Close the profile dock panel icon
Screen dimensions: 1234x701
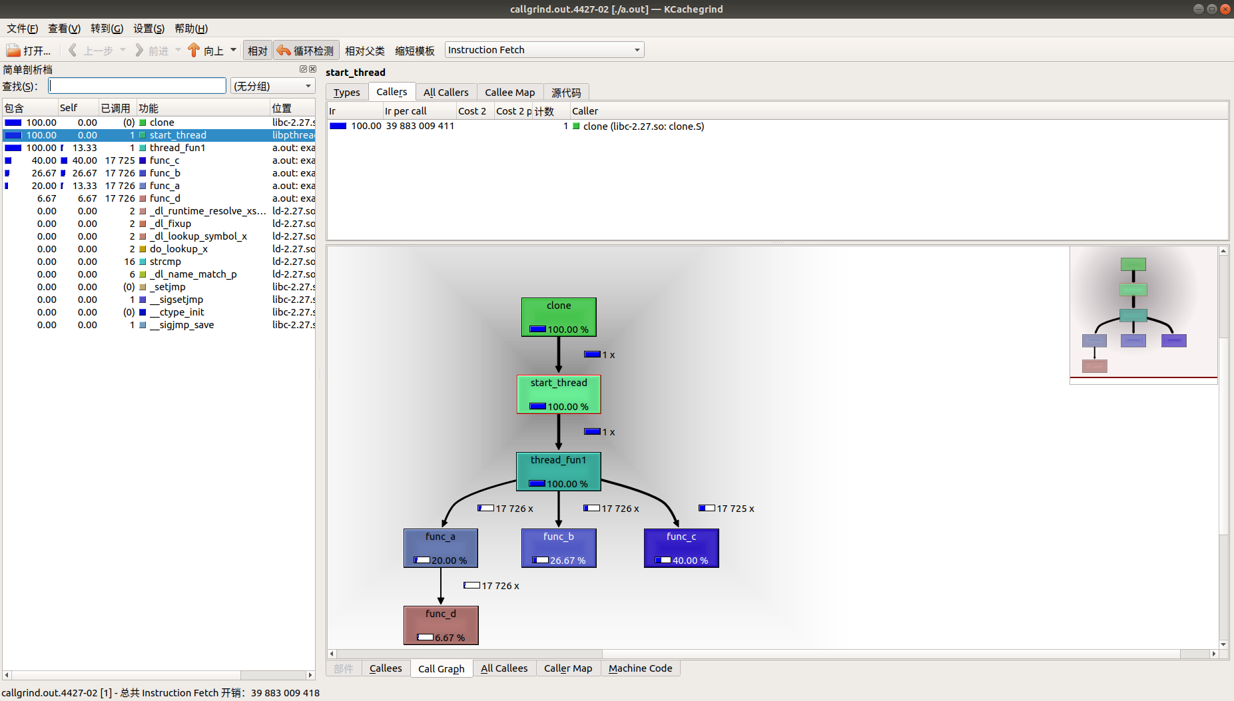pyautogui.click(x=312, y=69)
